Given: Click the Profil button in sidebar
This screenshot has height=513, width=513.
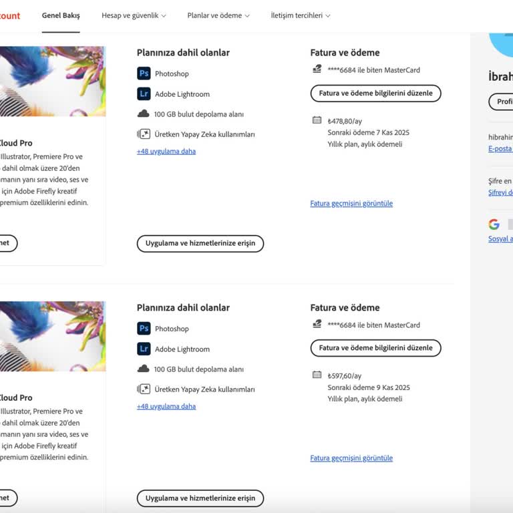Looking at the screenshot, I should pyautogui.click(x=501, y=102).
